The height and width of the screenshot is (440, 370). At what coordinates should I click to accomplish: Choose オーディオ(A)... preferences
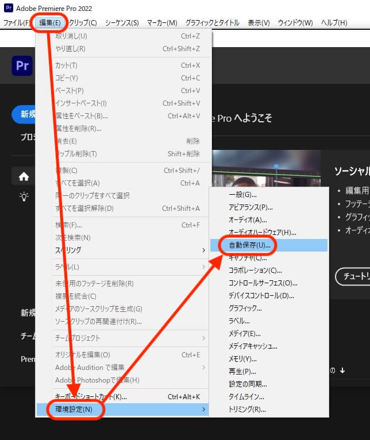269,220
